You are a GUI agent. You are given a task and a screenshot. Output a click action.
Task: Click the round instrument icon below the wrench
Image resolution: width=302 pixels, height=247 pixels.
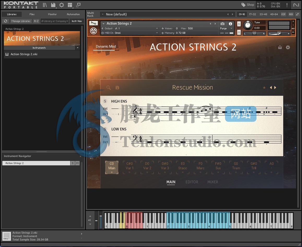93,31
